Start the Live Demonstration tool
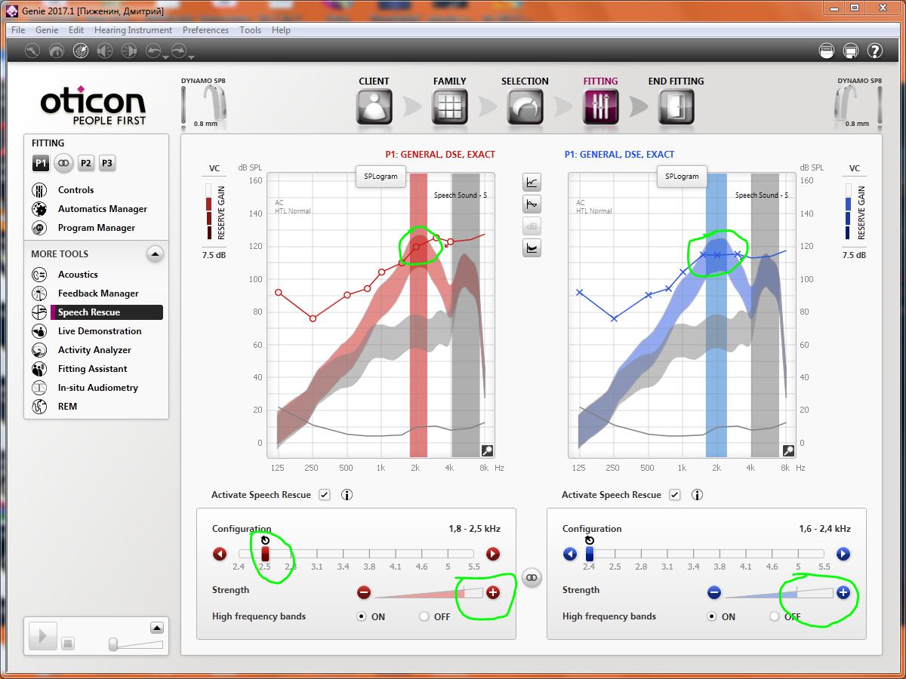Image resolution: width=906 pixels, height=679 pixels. click(100, 331)
